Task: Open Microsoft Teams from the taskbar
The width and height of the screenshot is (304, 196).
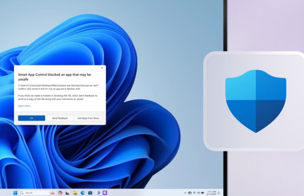Action: [x=98, y=193]
